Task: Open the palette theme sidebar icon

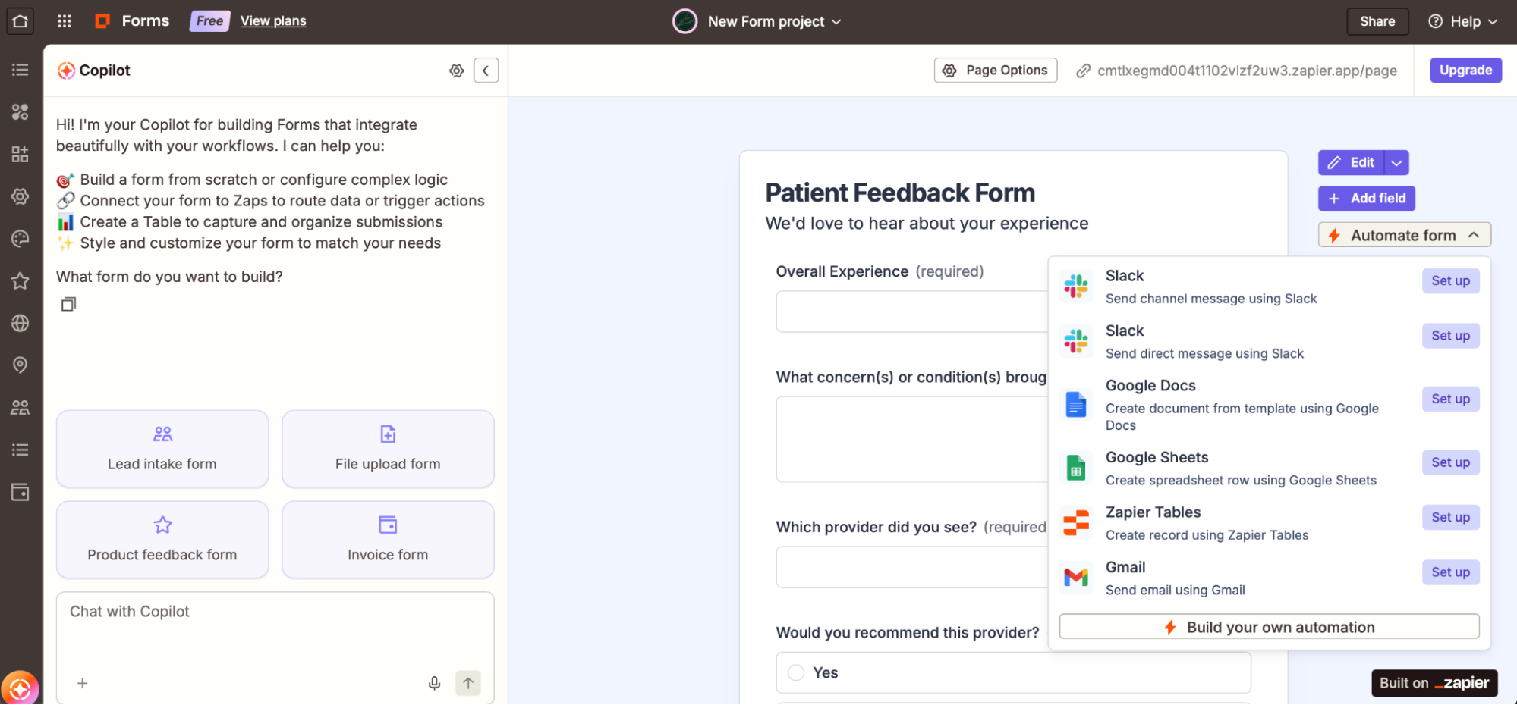Action: pyautogui.click(x=20, y=239)
